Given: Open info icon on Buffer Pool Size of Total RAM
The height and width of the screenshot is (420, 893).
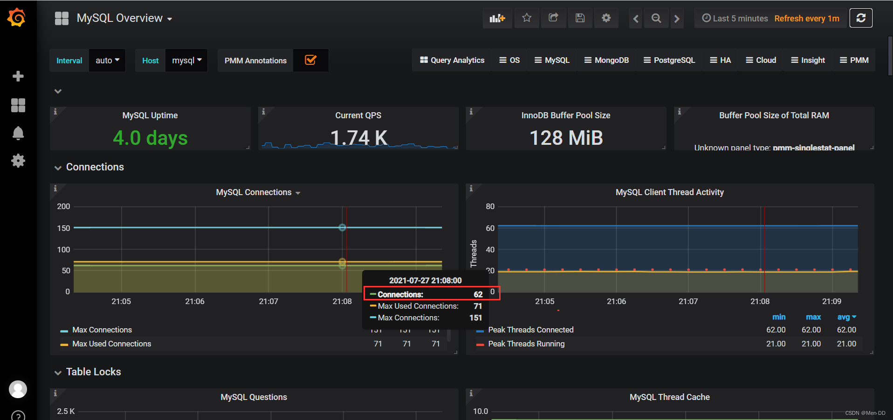Looking at the screenshot, I should pos(679,112).
